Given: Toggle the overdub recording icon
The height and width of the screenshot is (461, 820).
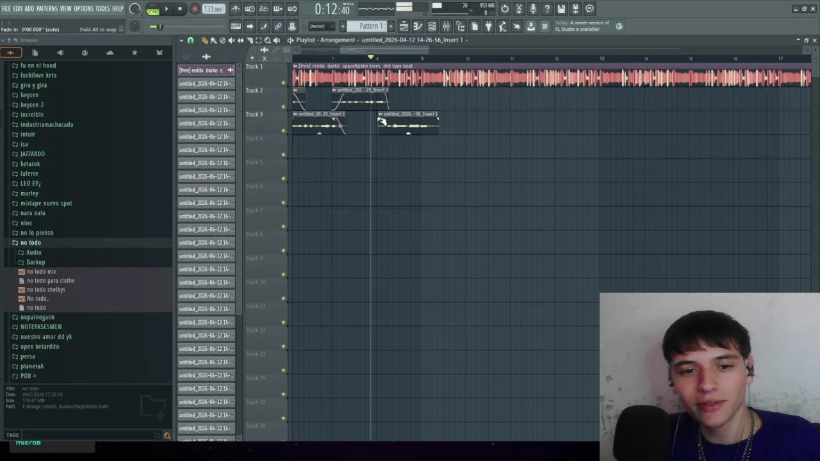Looking at the screenshot, I should [277, 9].
